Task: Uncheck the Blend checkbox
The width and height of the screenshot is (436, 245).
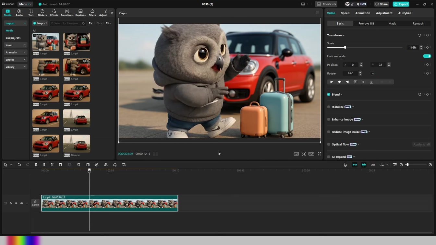Action: (329, 95)
